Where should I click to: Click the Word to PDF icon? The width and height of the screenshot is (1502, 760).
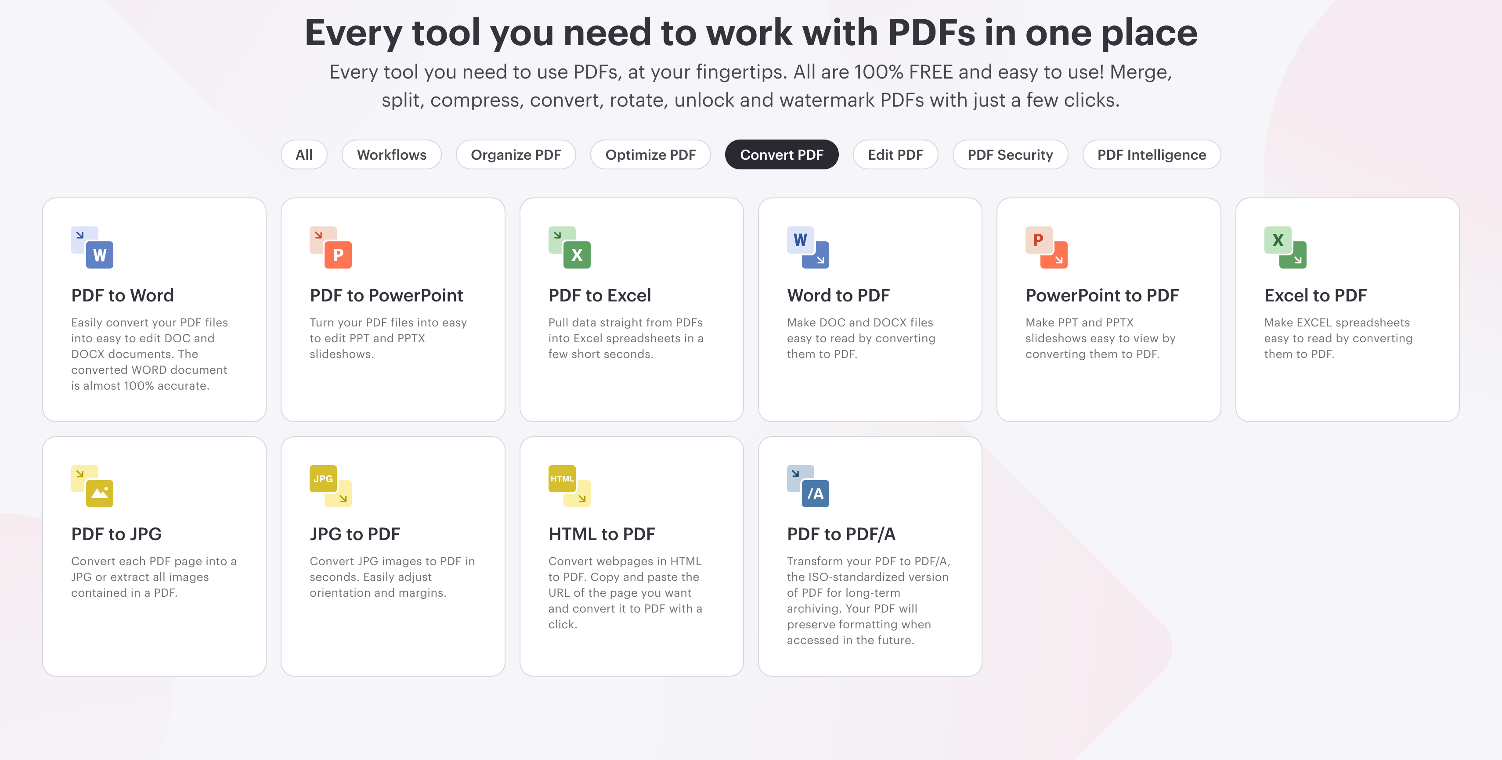pos(808,247)
